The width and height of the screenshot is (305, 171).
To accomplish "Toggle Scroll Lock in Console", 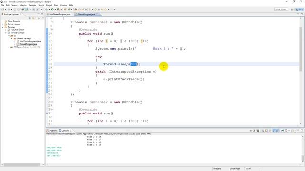I will point(266,131).
